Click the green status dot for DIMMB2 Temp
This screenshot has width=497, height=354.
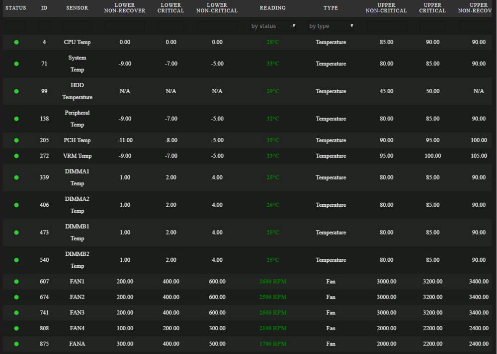click(x=16, y=260)
